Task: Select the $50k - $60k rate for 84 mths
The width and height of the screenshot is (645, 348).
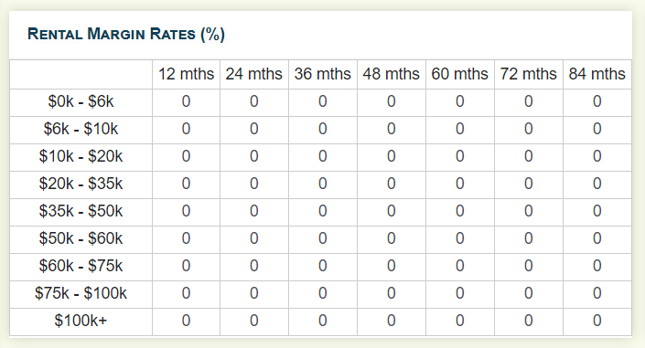Action: 597,238
